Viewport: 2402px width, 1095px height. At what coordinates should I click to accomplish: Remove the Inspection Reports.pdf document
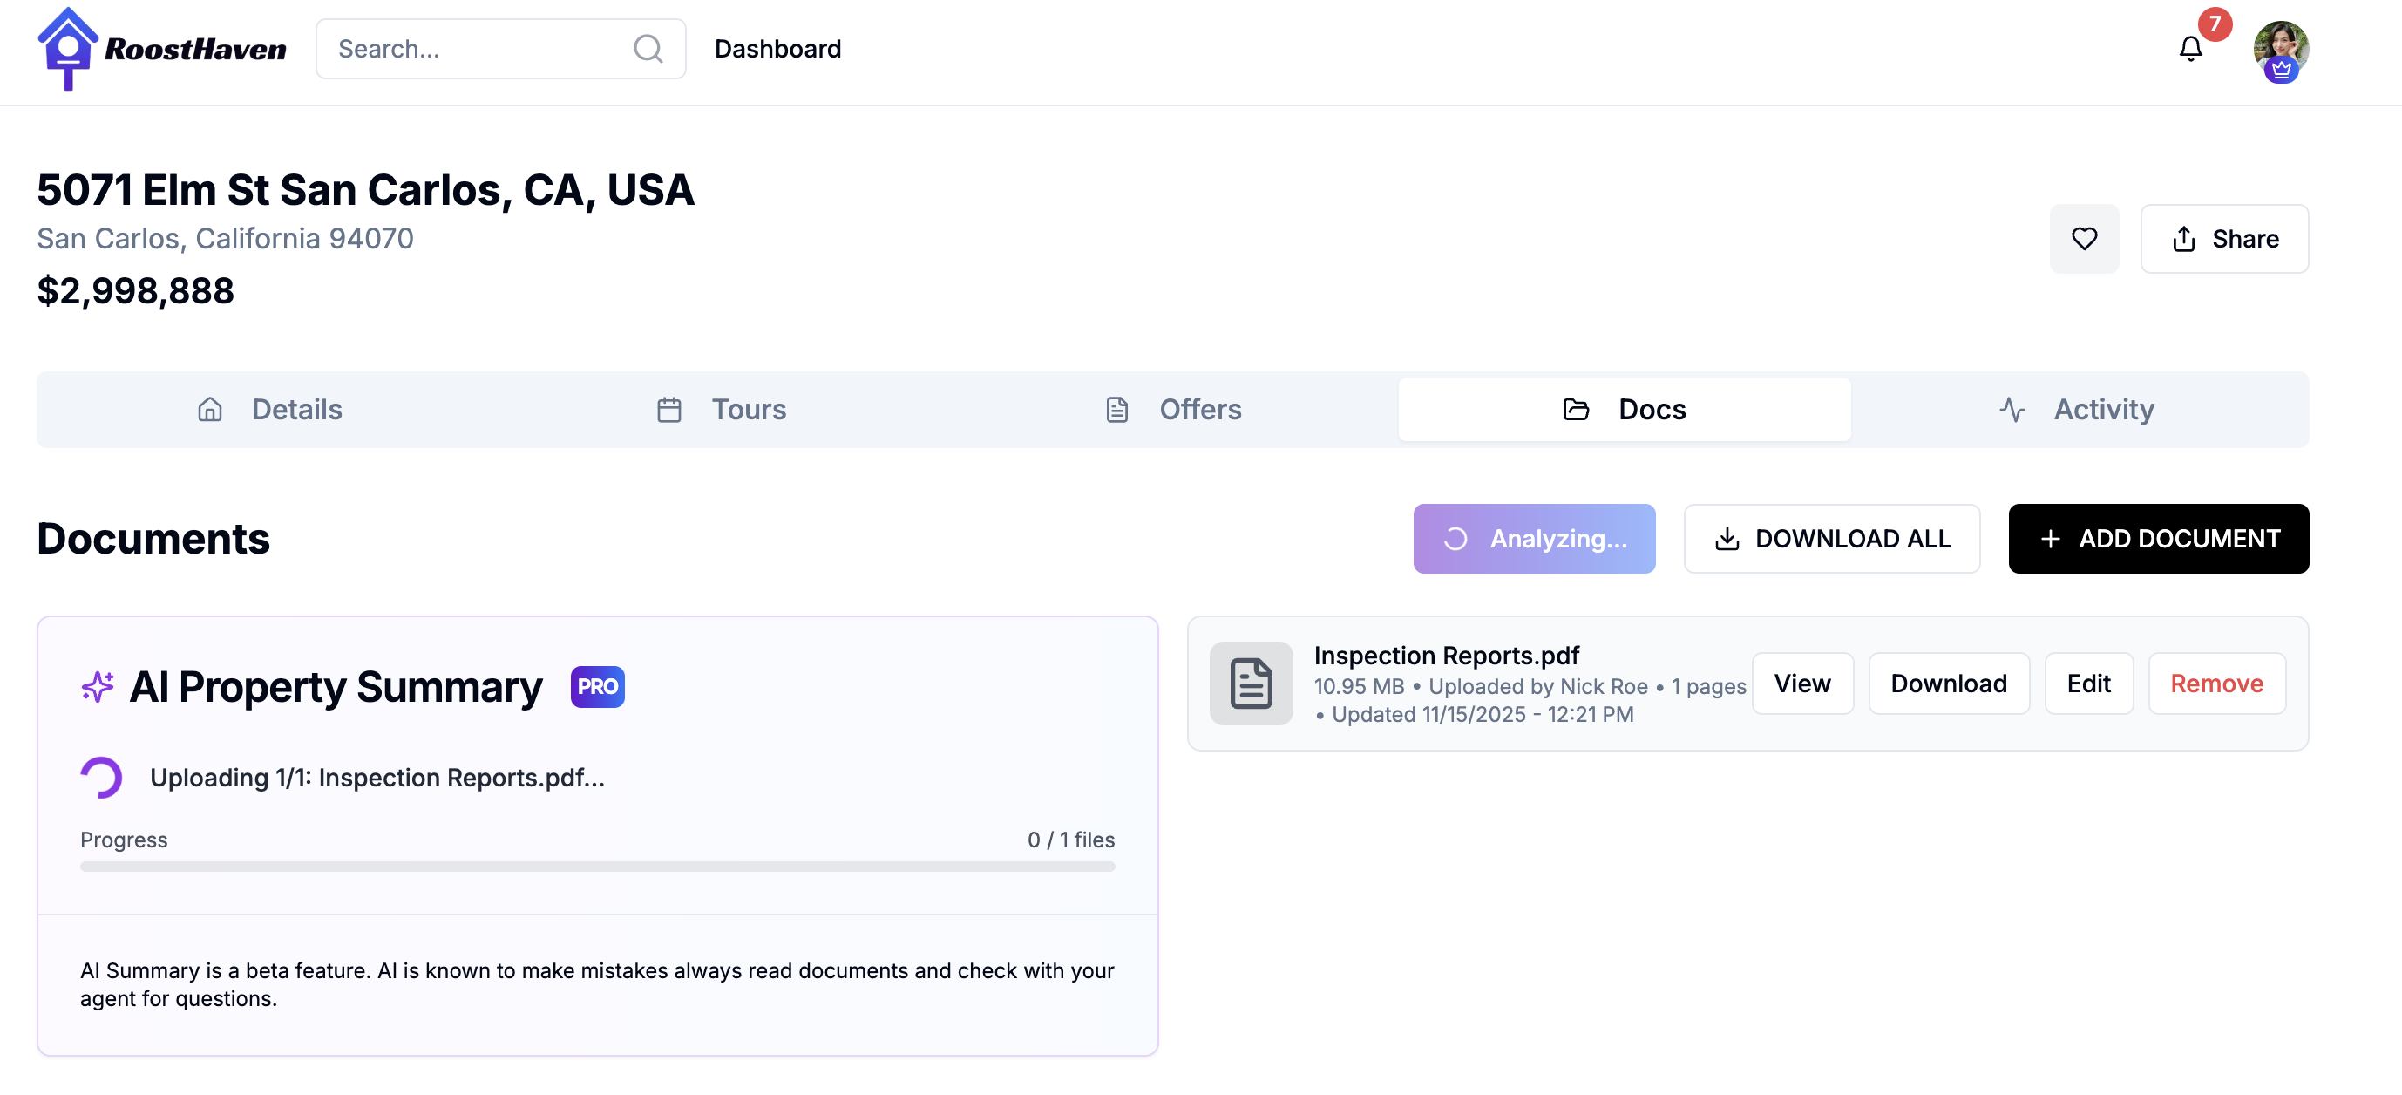pos(2215,684)
